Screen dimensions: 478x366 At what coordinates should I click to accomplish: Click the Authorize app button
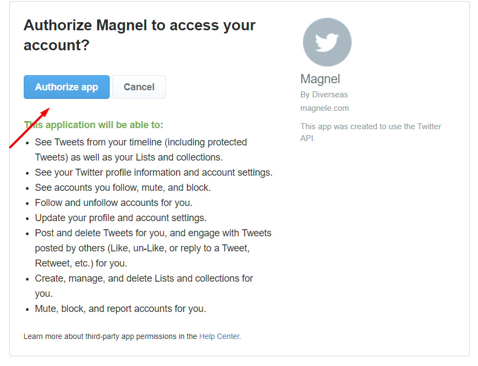(66, 87)
